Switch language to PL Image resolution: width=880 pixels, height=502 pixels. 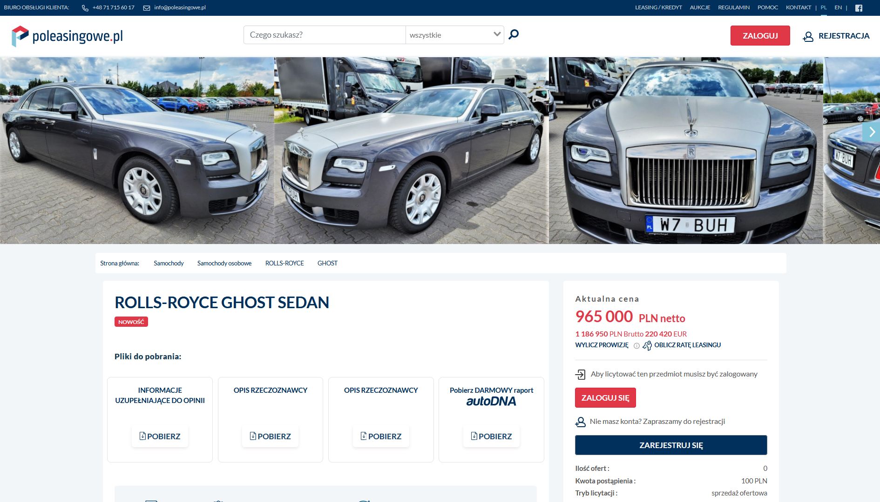coord(824,7)
